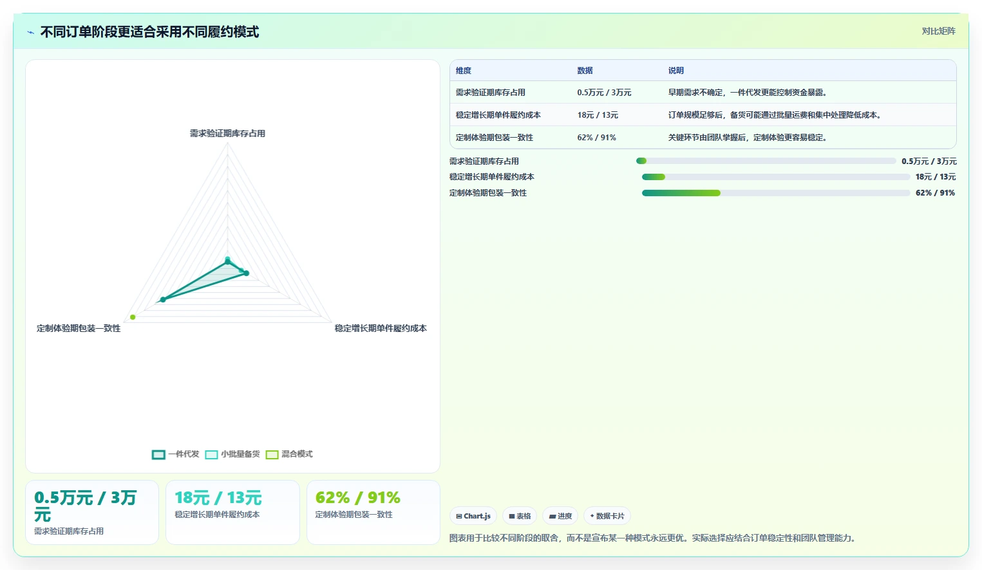Click progress label 稳定增长期单件履约成本
This screenshot has height=570, width=982.
[x=492, y=177]
